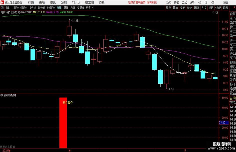Click the 11.08 high price label
This screenshot has height=152, width=236.
coord(75,21)
